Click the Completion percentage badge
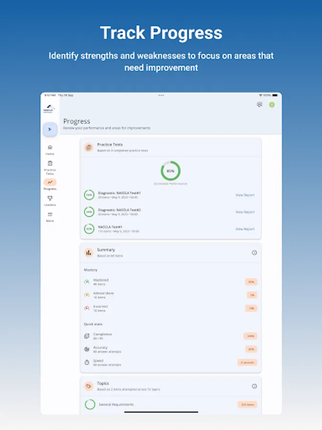The image size is (322, 430). [250, 336]
